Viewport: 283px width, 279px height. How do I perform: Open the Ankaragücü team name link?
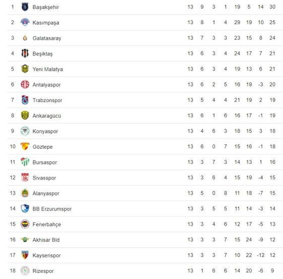[x=47, y=116]
